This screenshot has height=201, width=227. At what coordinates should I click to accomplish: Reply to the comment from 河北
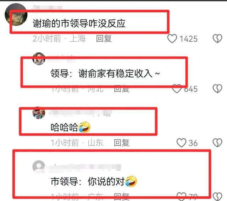coord(121,89)
